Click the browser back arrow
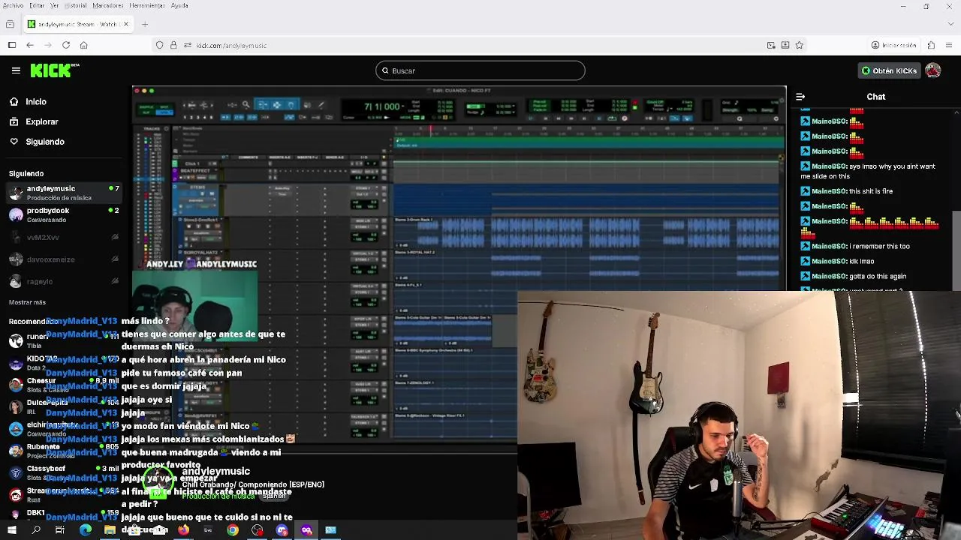 tap(30, 45)
